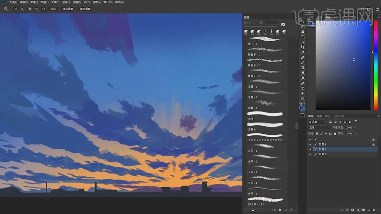
Task: Open the brush settings toggle icon
Action: coord(283,25)
